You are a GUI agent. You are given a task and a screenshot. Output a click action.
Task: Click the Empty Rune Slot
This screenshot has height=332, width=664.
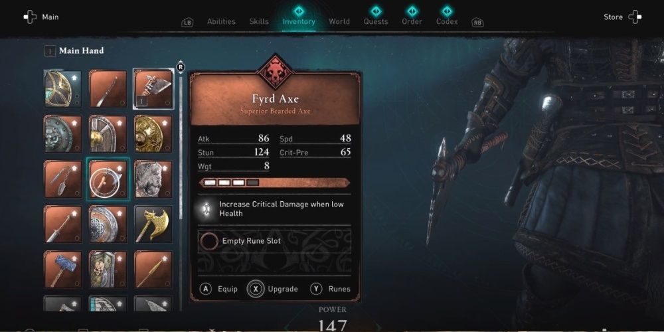click(274, 241)
